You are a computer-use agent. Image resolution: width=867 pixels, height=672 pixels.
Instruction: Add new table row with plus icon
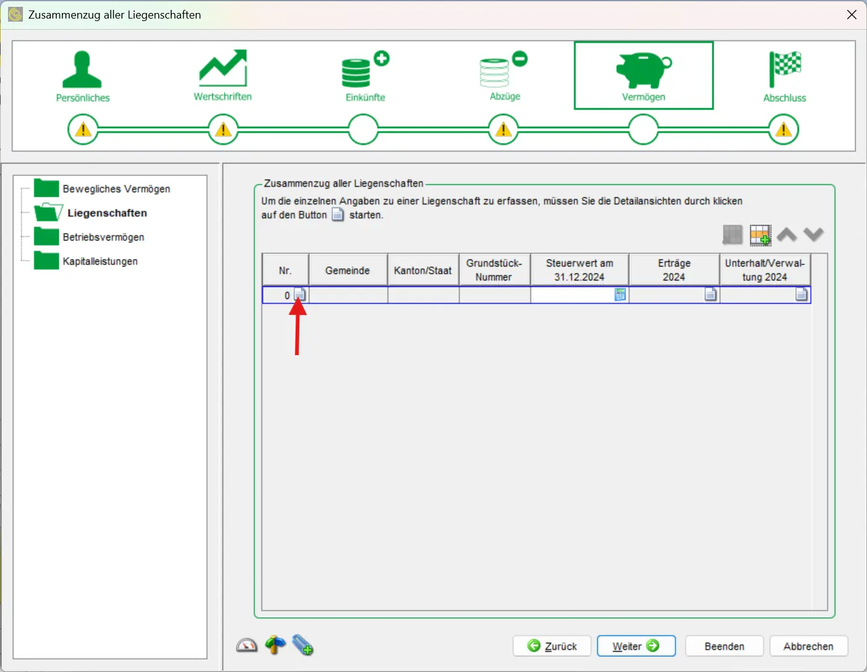[760, 235]
